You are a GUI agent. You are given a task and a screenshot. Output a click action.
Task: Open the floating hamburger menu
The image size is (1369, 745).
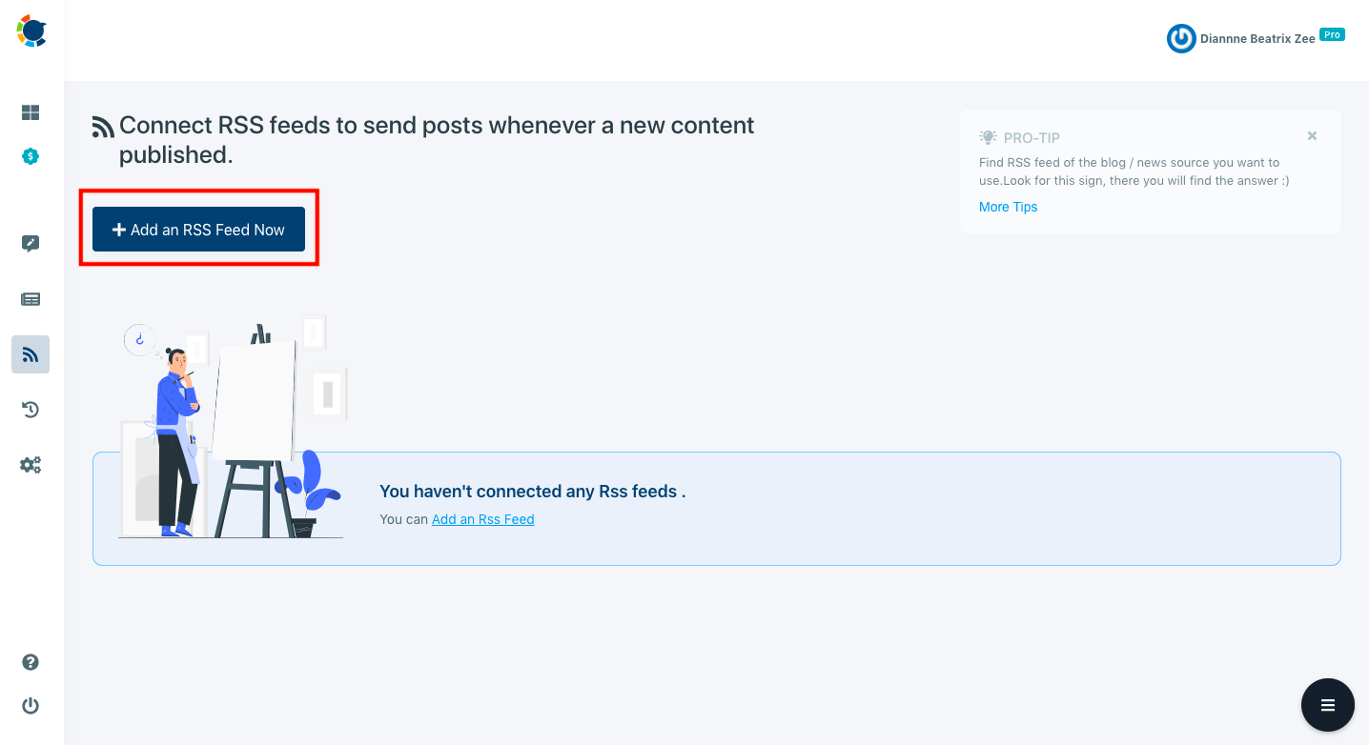1327,704
